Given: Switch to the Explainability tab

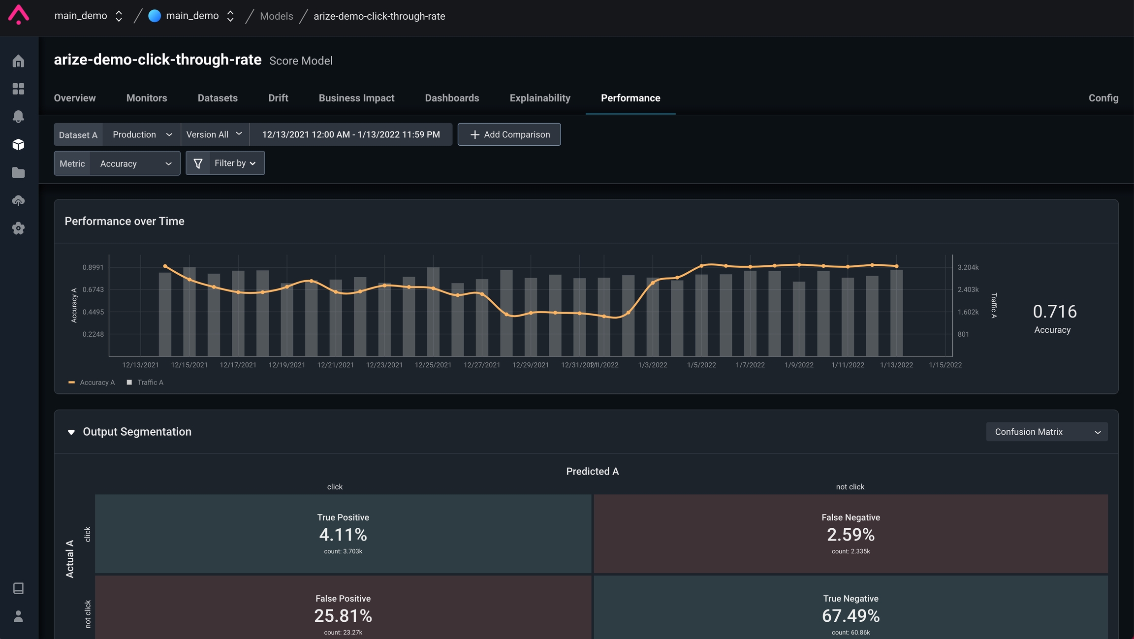Looking at the screenshot, I should (540, 98).
